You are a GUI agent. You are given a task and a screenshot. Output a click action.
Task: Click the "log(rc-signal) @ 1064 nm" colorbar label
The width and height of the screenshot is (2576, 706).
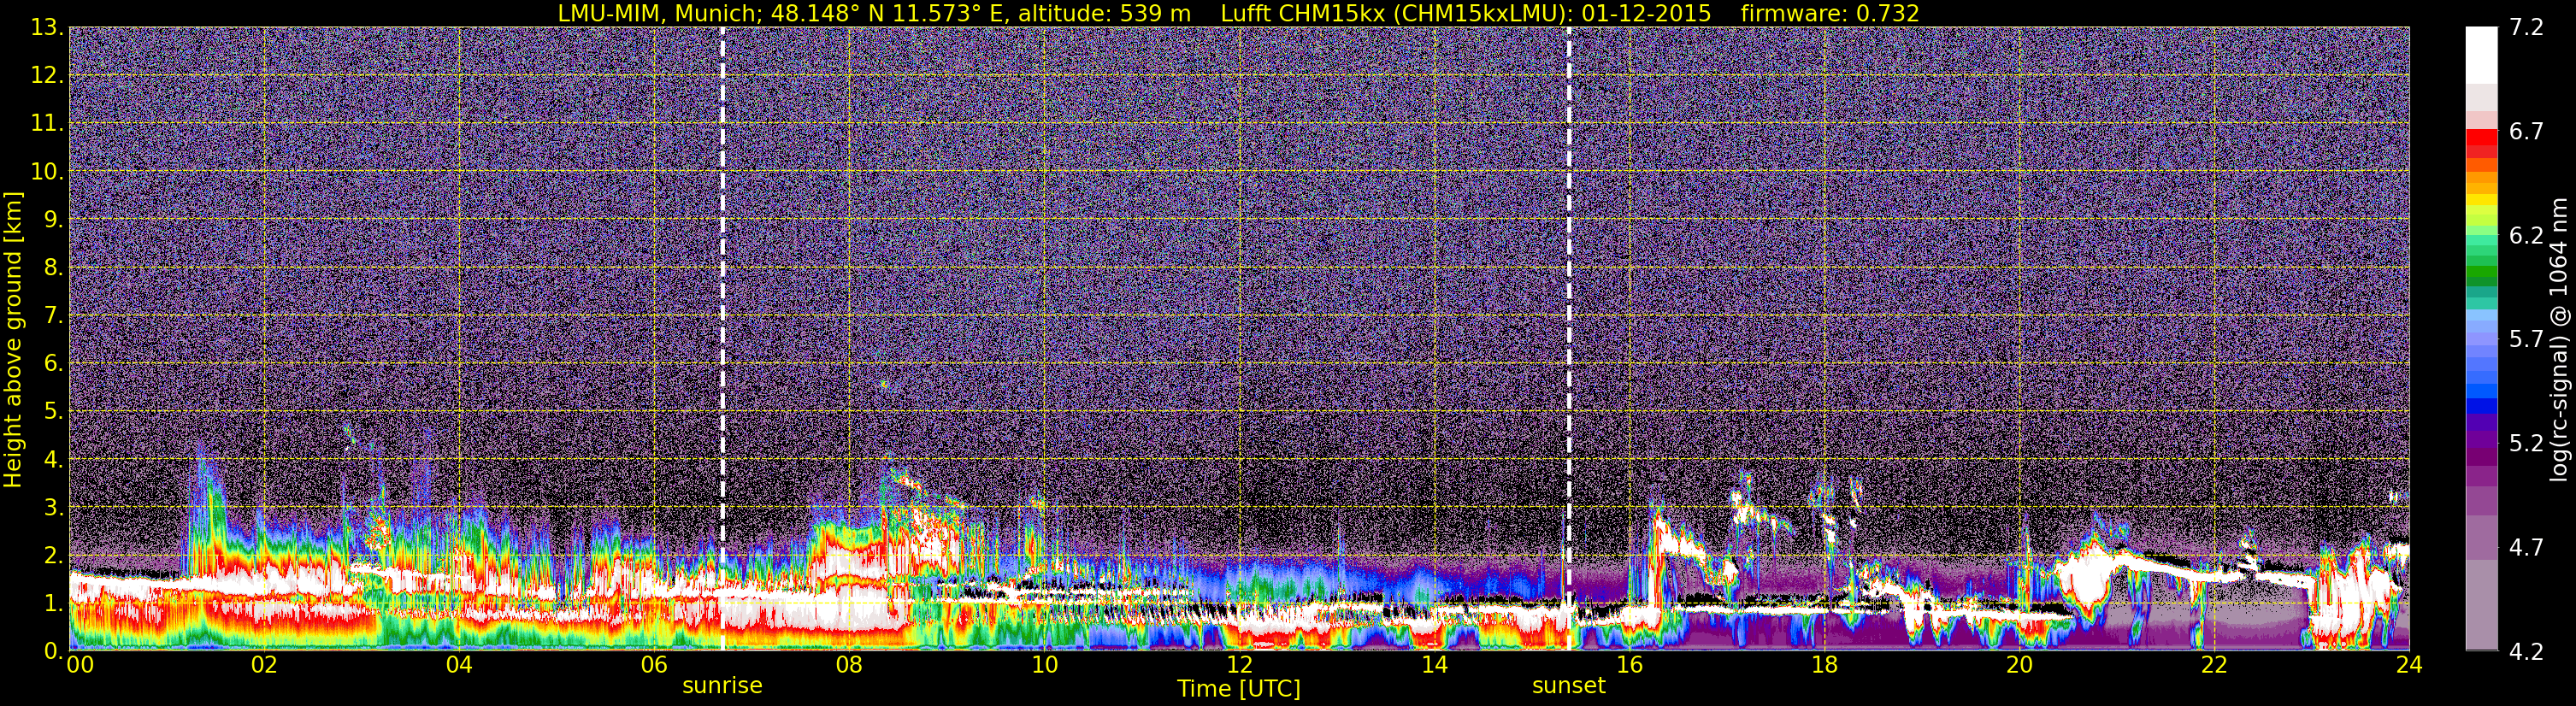[x=2558, y=339]
